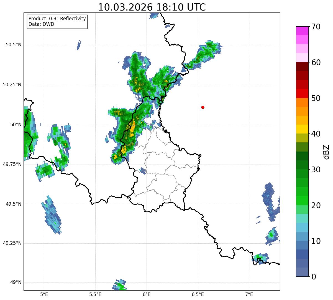Click the colorbar 10 tick label
The width and height of the screenshot is (333, 300).
pos(316,241)
